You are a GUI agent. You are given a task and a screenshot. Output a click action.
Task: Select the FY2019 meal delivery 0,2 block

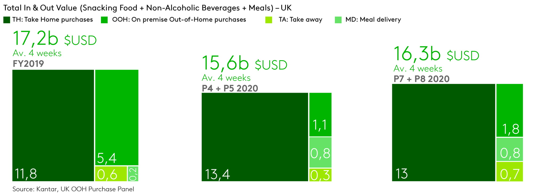point(133,174)
